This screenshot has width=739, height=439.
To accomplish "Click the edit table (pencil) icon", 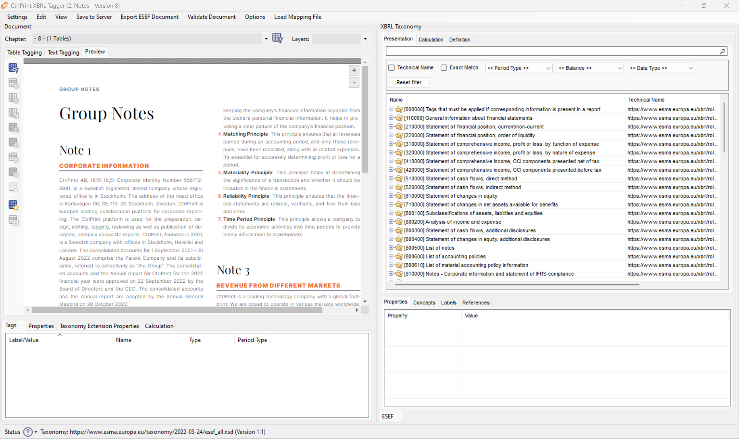I will pos(13,113).
